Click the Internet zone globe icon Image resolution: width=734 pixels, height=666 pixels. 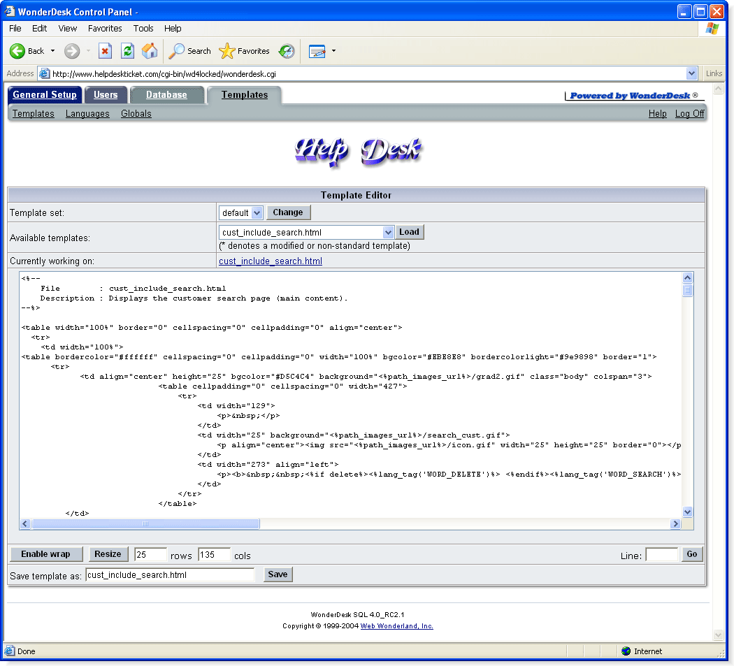pos(626,651)
